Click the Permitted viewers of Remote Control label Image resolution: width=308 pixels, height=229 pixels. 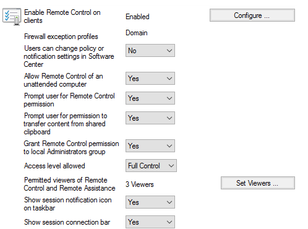pos(69,184)
